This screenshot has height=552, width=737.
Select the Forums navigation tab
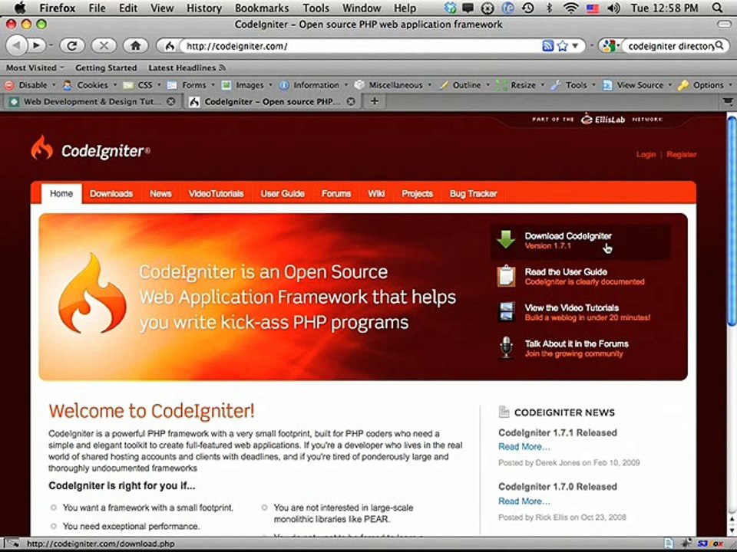(336, 193)
